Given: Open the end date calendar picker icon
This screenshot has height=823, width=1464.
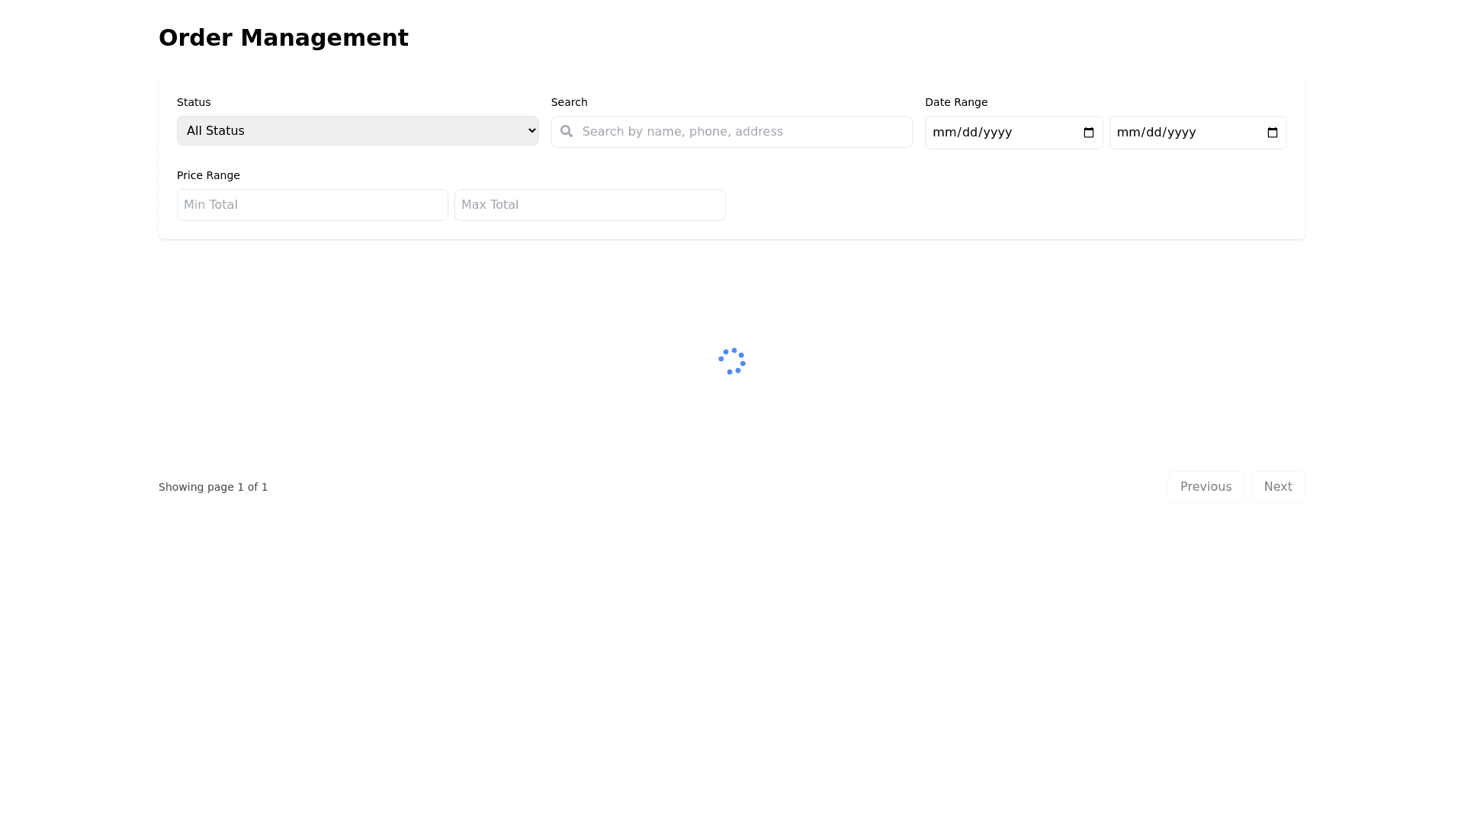Looking at the screenshot, I should tap(1272, 133).
